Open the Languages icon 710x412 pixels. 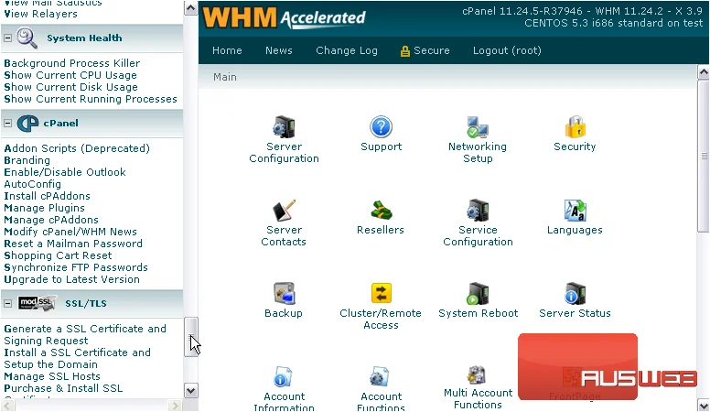point(576,211)
